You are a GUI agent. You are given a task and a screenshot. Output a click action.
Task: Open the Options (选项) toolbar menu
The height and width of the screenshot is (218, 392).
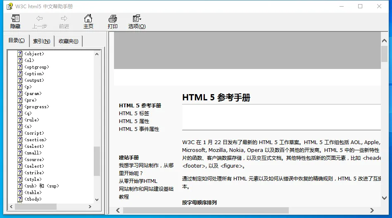pos(137,19)
